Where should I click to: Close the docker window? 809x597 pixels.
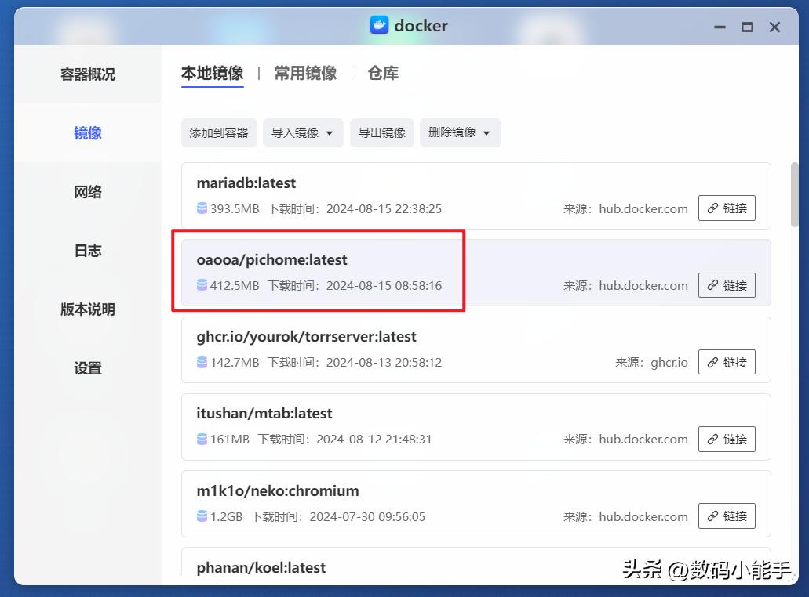774,27
